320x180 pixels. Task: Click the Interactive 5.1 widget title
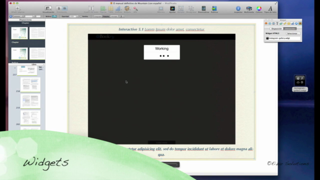(161, 29)
